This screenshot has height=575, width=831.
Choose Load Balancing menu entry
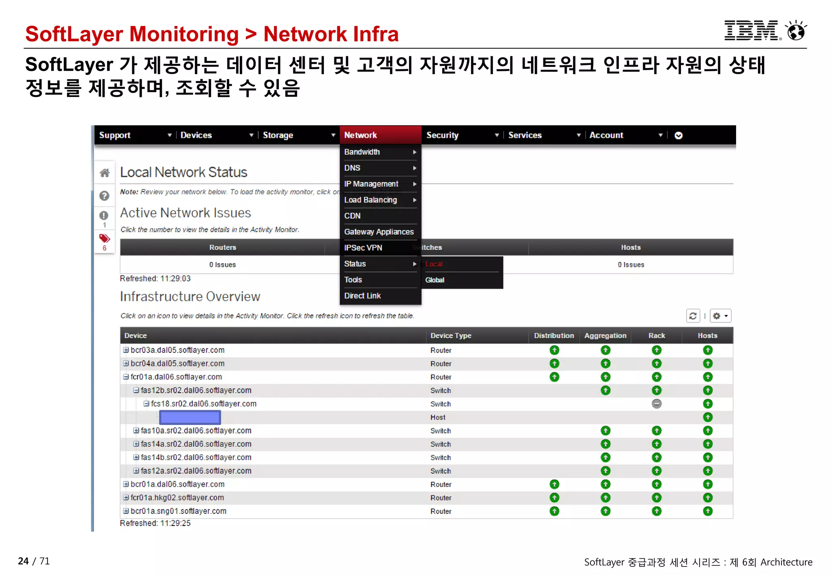pyautogui.click(x=380, y=200)
